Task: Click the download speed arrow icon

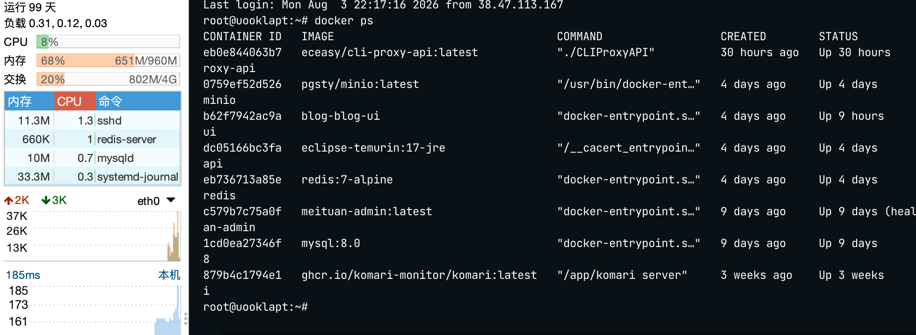Action: 46,201
